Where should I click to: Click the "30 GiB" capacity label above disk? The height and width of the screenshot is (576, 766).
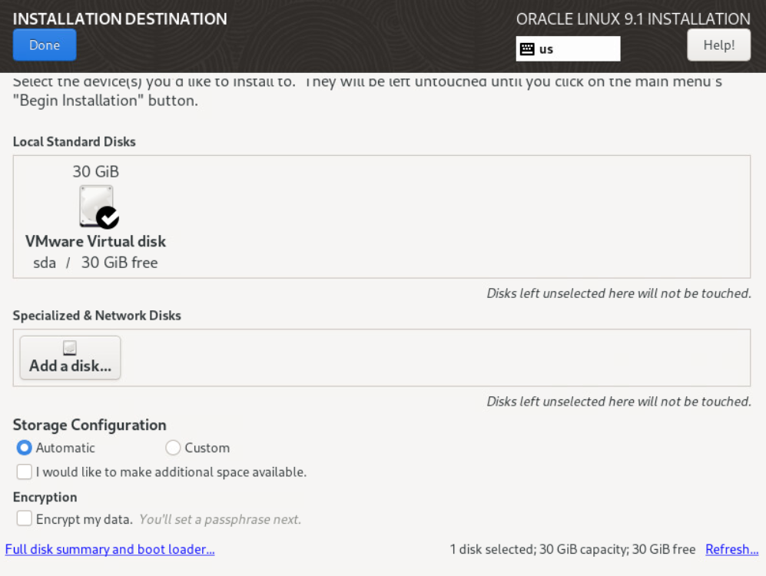coord(96,171)
